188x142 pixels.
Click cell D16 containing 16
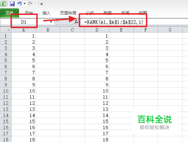pos(97,127)
